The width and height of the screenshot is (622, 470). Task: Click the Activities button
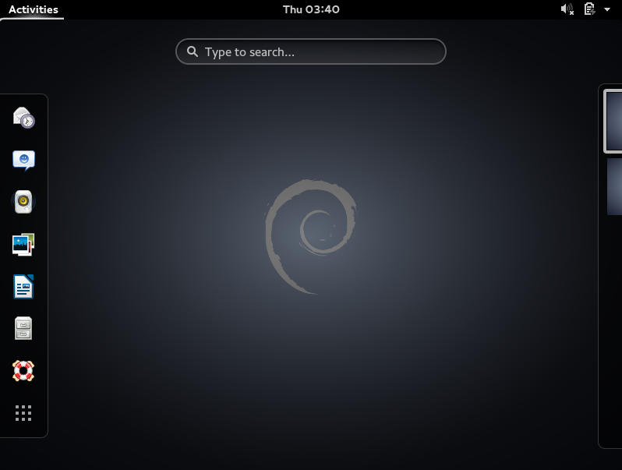coord(33,9)
